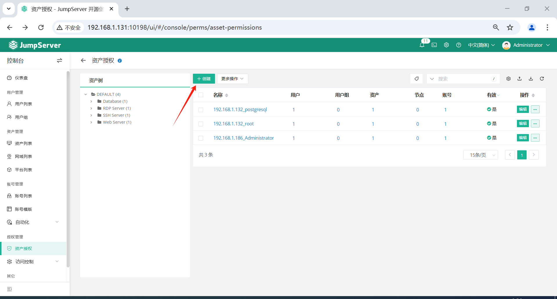This screenshot has width=557, height=299.
Task: Open system settings gear in header
Action: tap(446, 45)
